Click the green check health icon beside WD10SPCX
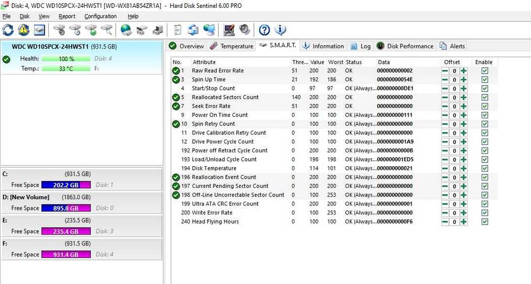Viewport: 531px width, 284px height. coord(6,59)
